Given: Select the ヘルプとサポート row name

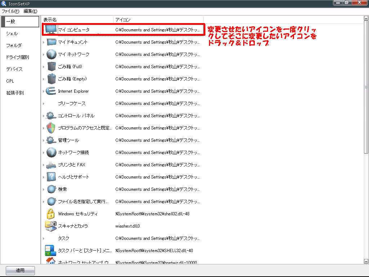Looking at the screenshot, I should click(x=74, y=177).
